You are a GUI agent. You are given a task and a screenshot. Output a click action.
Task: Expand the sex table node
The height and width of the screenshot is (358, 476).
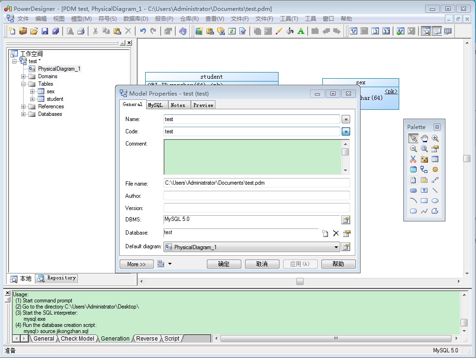coord(32,92)
